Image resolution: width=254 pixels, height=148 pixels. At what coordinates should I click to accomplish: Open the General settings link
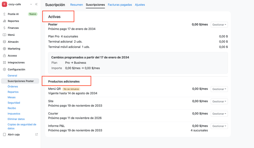click(12, 76)
